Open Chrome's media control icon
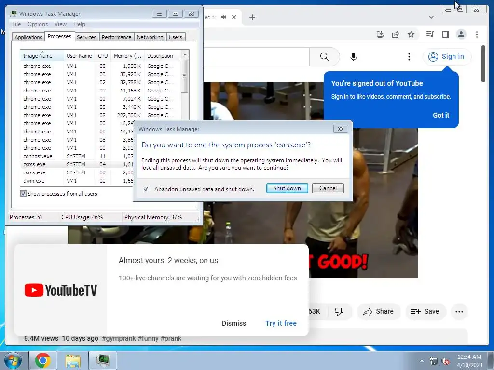Screen dimensions: 494x370 click(430, 34)
